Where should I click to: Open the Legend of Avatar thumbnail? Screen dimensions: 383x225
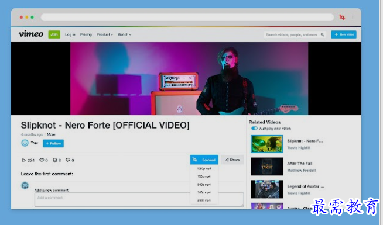tap(266, 189)
